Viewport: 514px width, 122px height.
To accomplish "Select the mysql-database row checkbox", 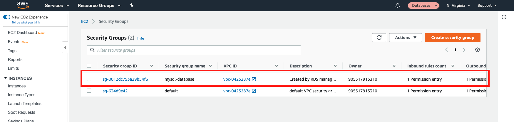I will point(89,79).
